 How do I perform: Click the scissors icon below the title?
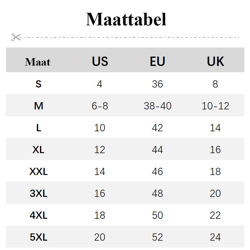(x=16, y=37)
